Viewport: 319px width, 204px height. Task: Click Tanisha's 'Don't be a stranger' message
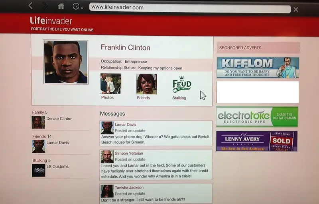[143, 200]
